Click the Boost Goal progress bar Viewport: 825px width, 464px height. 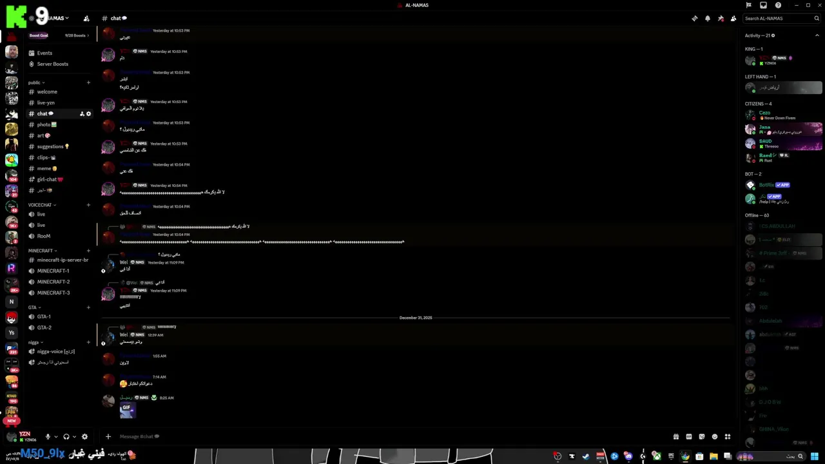click(x=59, y=35)
